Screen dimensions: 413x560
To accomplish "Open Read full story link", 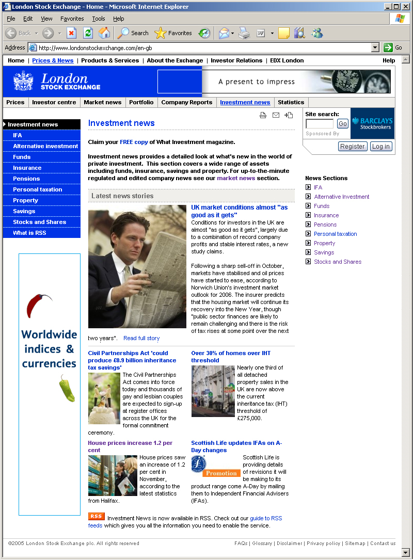I will point(141,338).
